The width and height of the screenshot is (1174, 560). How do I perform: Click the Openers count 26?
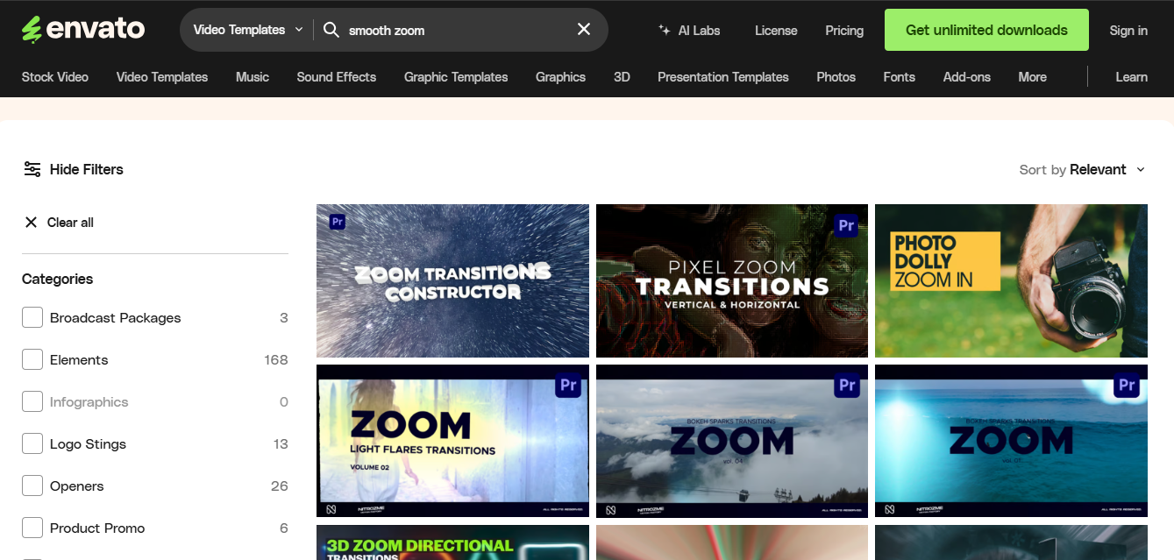(x=280, y=486)
